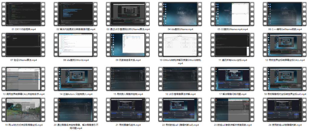This screenshot has height=132, width=310.
Task: Click filename "06 C++编写GetName函数.mp4"
Action: pos(285,29)
